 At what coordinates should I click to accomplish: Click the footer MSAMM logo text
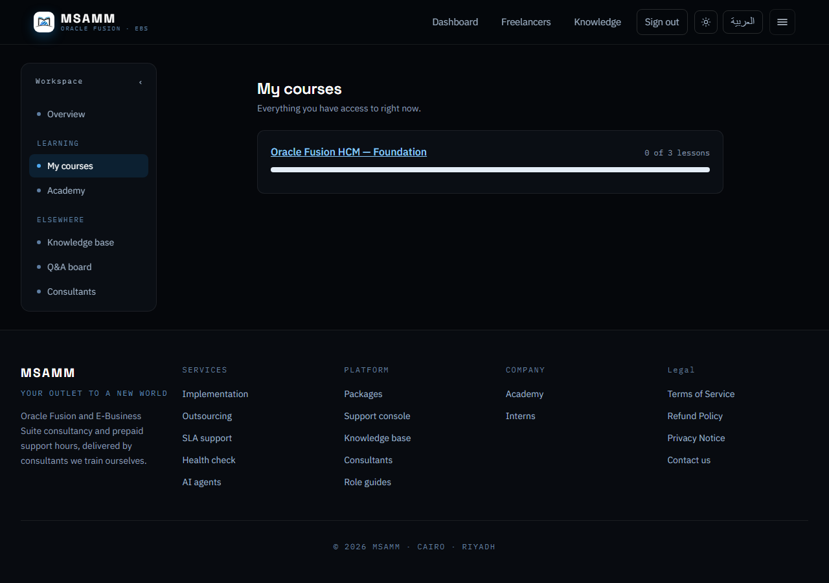coord(48,372)
